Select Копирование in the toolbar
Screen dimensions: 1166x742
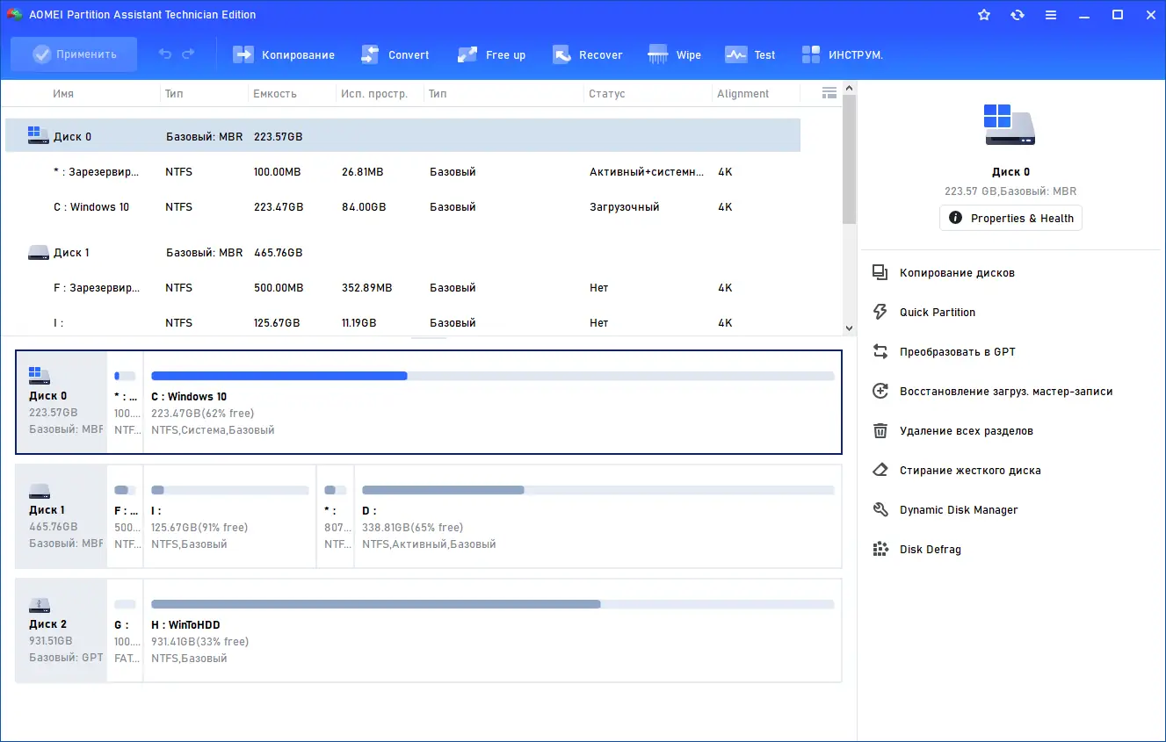(x=284, y=54)
